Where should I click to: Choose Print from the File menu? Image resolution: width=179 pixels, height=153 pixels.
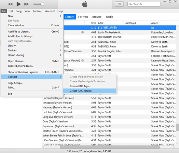(32, 88)
